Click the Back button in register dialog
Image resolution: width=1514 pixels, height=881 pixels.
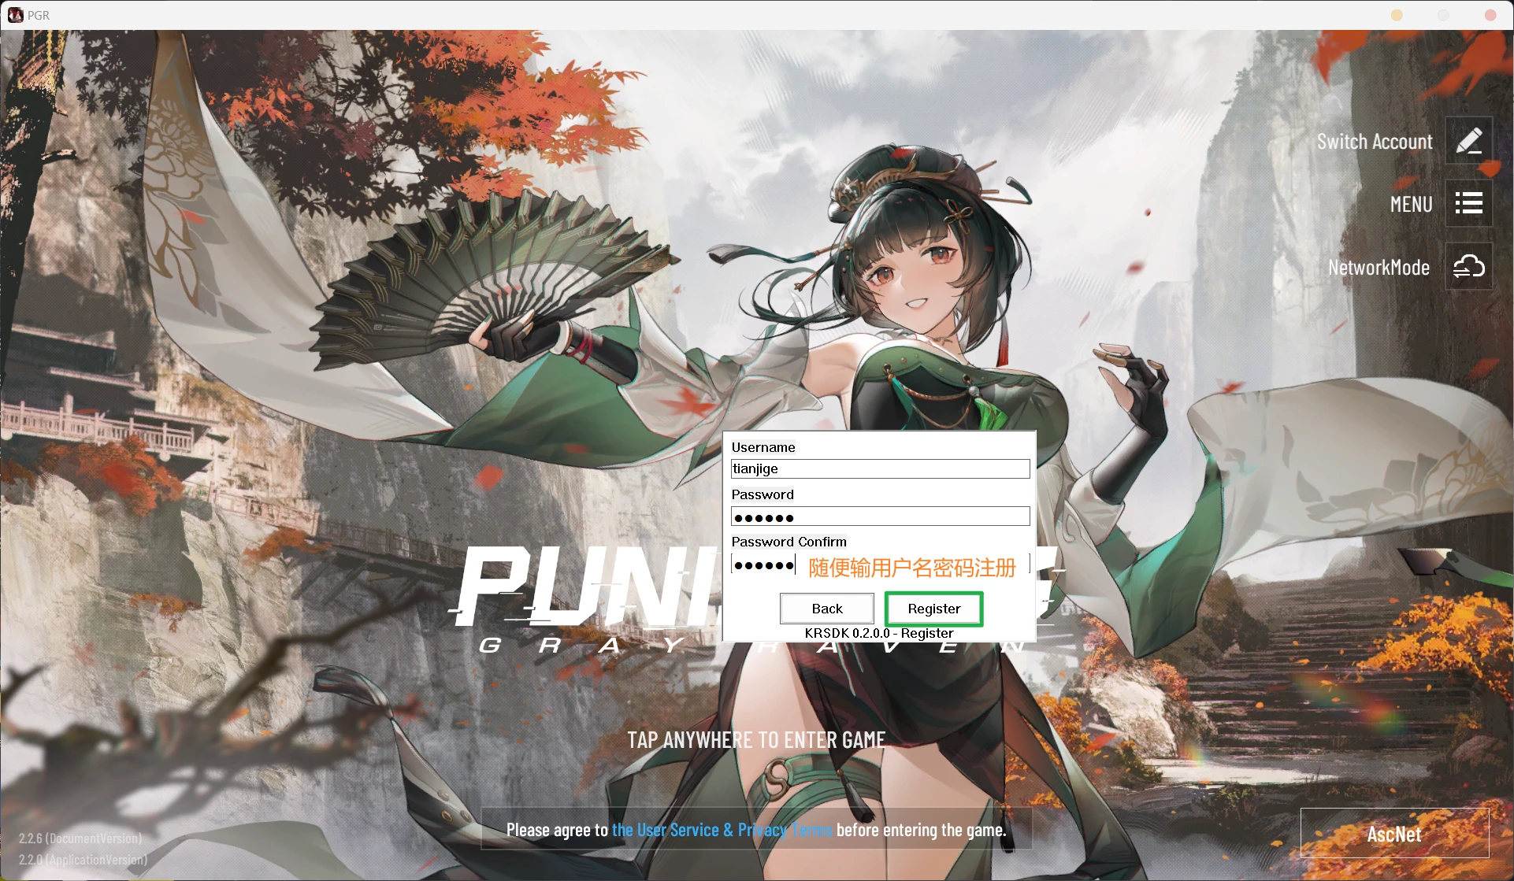tap(827, 609)
